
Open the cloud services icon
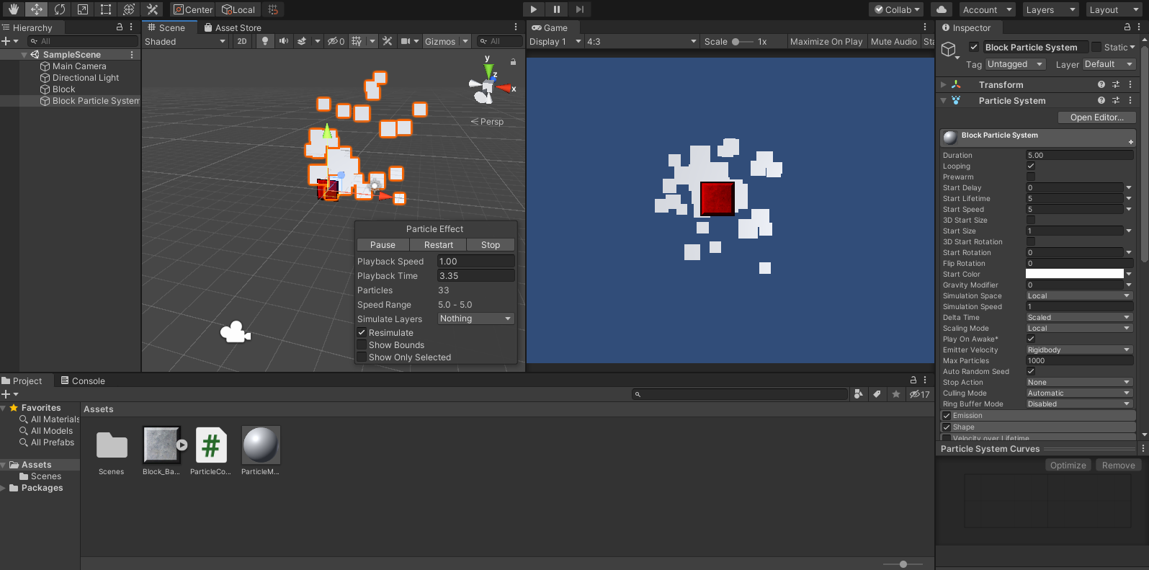[x=942, y=9]
